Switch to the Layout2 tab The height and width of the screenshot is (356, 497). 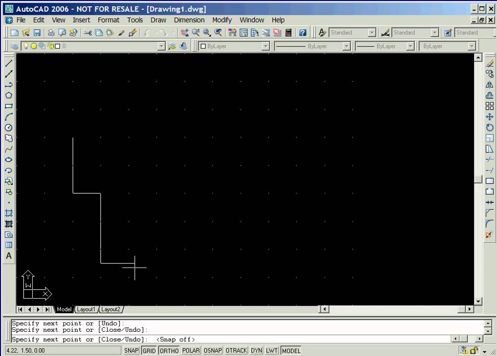click(110, 310)
